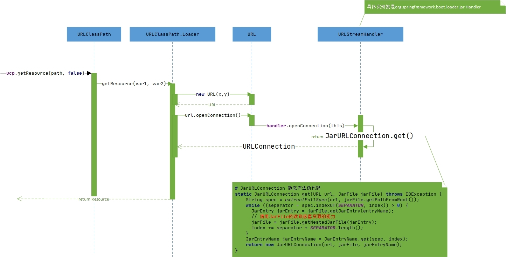Select the dashed URL return label
Screen dimensions: 506x257
(x=212, y=105)
